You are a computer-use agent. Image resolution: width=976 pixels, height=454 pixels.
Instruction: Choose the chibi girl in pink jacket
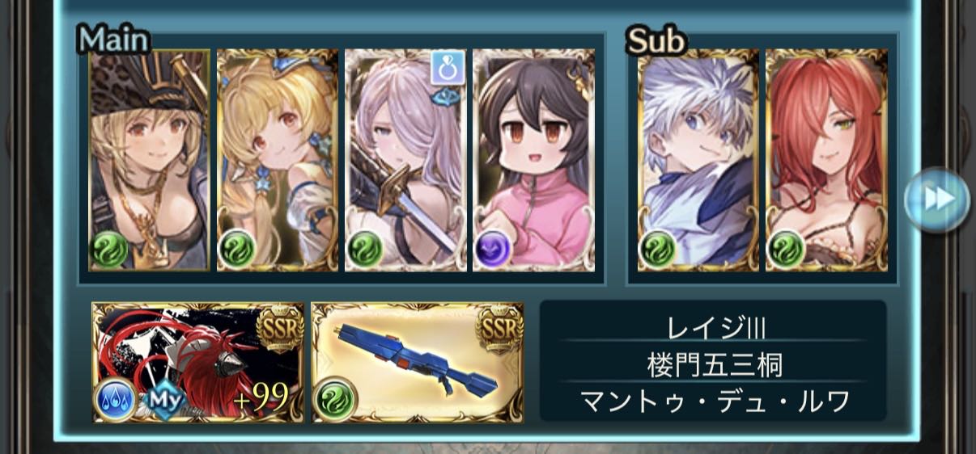[x=533, y=160]
